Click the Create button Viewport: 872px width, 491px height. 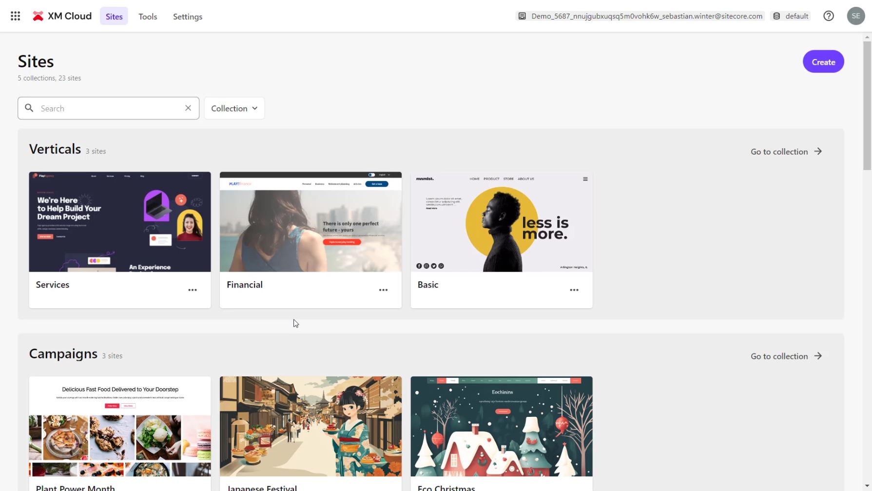pyautogui.click(x=823, y=62)
